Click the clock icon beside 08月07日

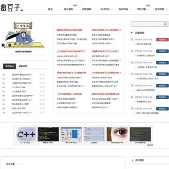click(x=132, y=108)
